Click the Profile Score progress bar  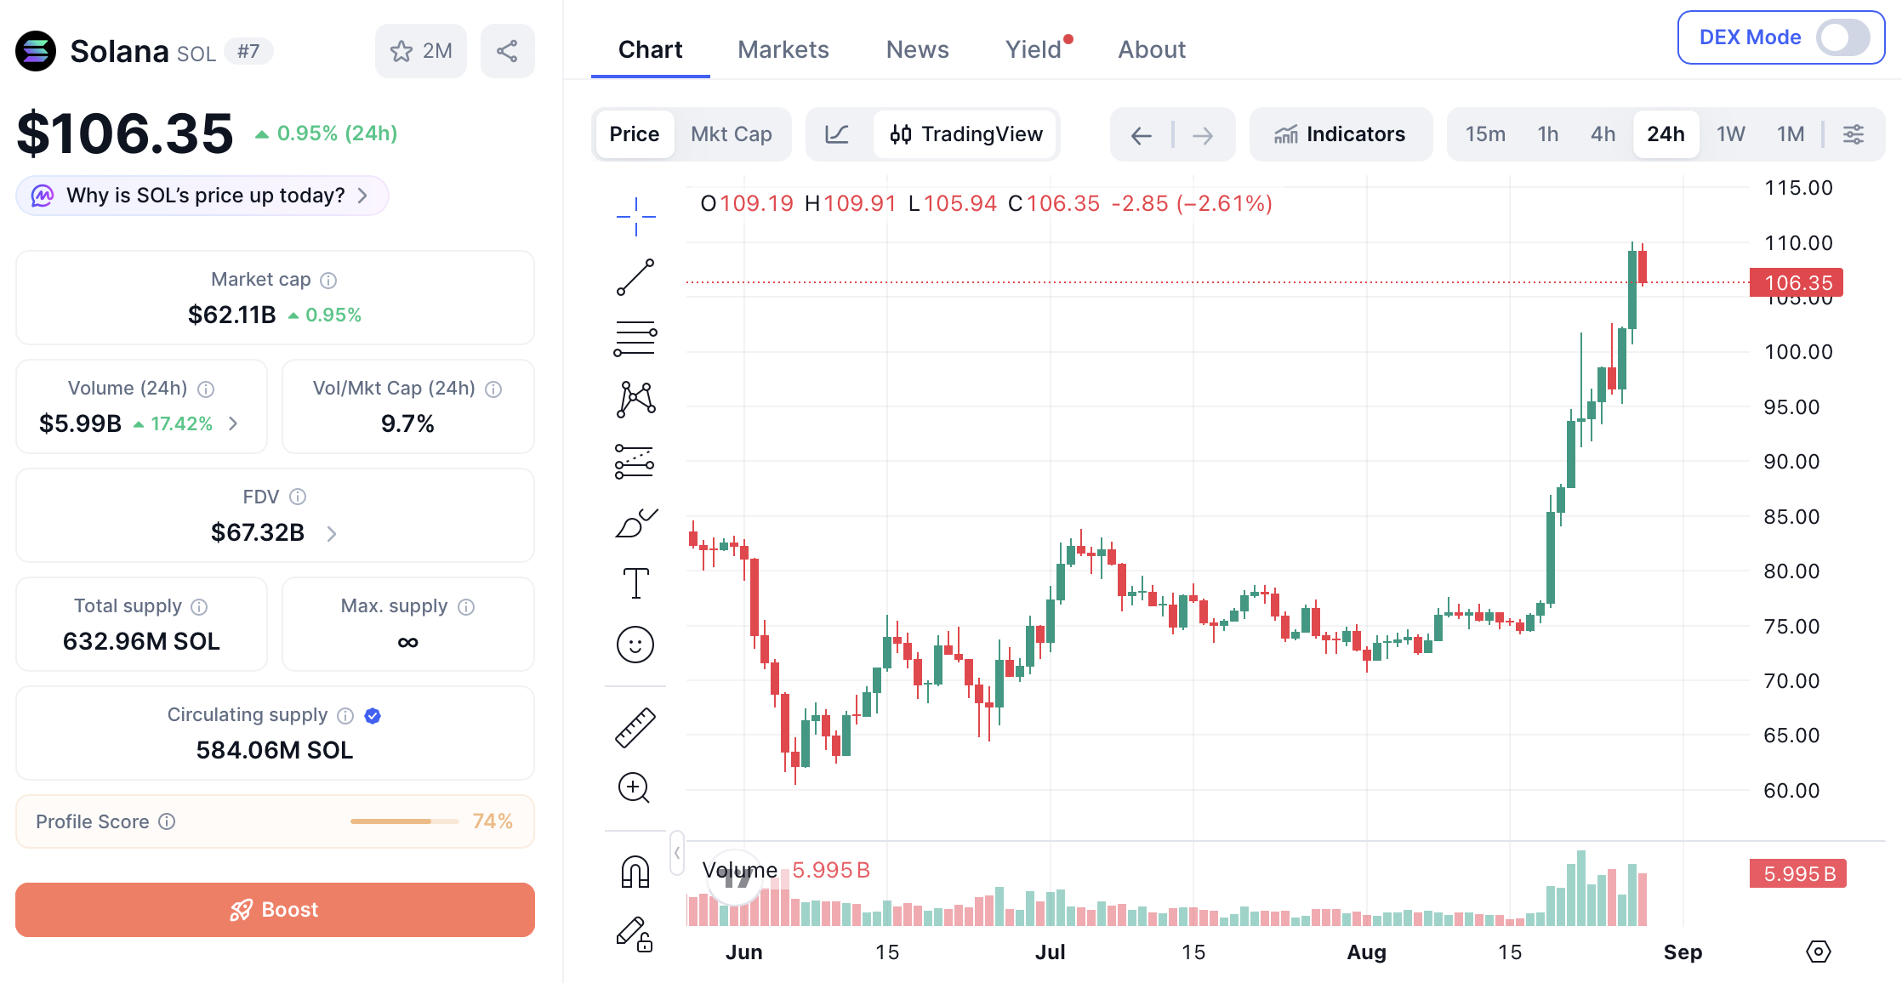pyautogui.click(x=404, y=821)
